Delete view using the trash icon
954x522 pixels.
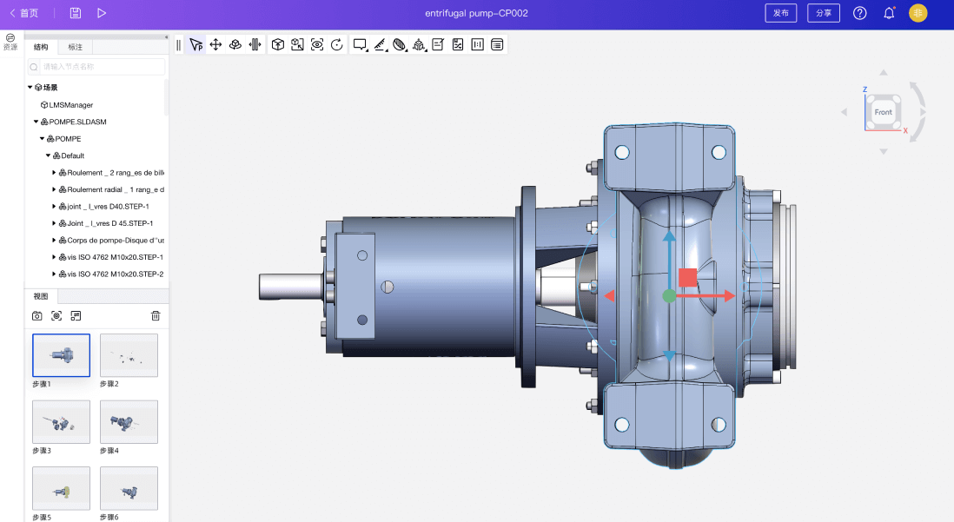(x=156, y=315)
